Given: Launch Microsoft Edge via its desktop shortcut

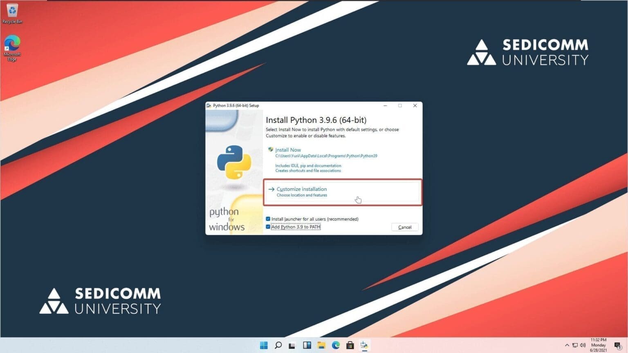Looking at the screenshot, I should coord(12,43).
